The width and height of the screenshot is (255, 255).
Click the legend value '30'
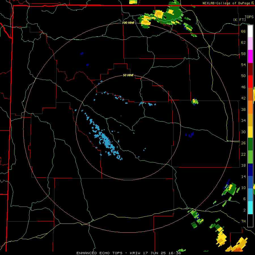coord(243,132)
